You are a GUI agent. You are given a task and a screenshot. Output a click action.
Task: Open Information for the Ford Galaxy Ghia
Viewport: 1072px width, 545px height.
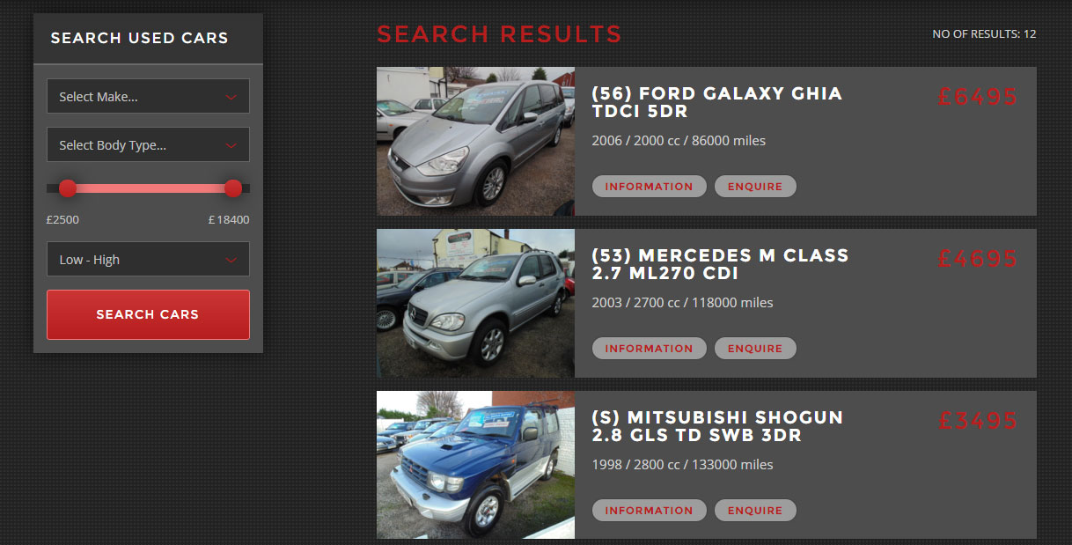(649, 186)
